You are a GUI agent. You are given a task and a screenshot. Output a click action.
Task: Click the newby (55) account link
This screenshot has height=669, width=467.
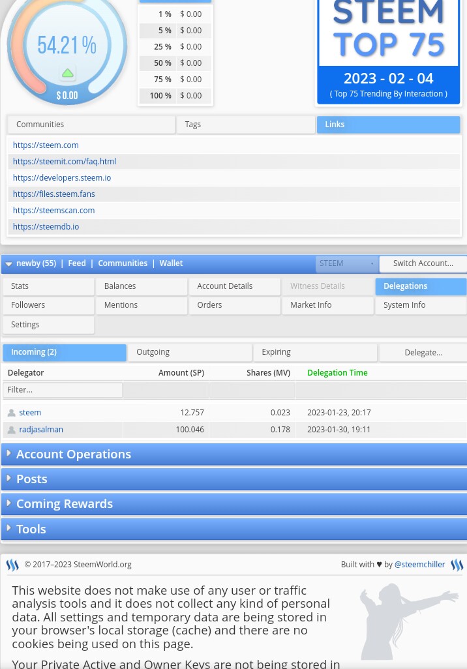coord(37,263)
